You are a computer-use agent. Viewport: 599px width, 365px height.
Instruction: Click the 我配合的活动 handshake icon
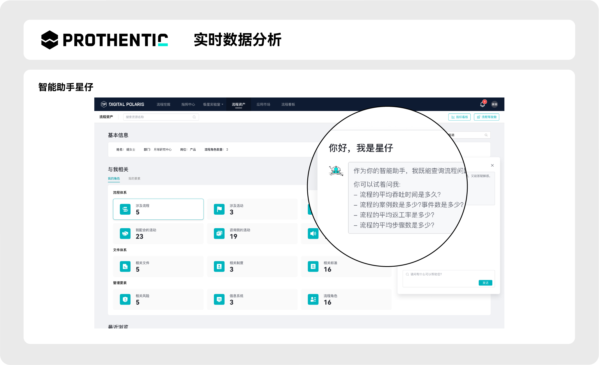[125, 233]
